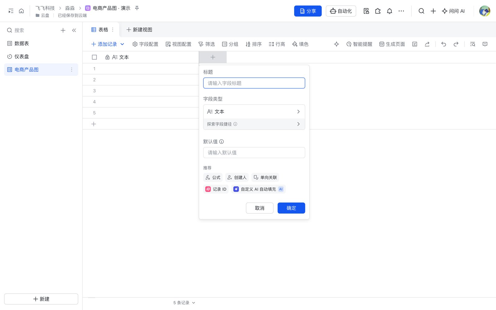This screenshot has width=496, height=310.
Task: Open the notifications bell
Action: point(389,11)
